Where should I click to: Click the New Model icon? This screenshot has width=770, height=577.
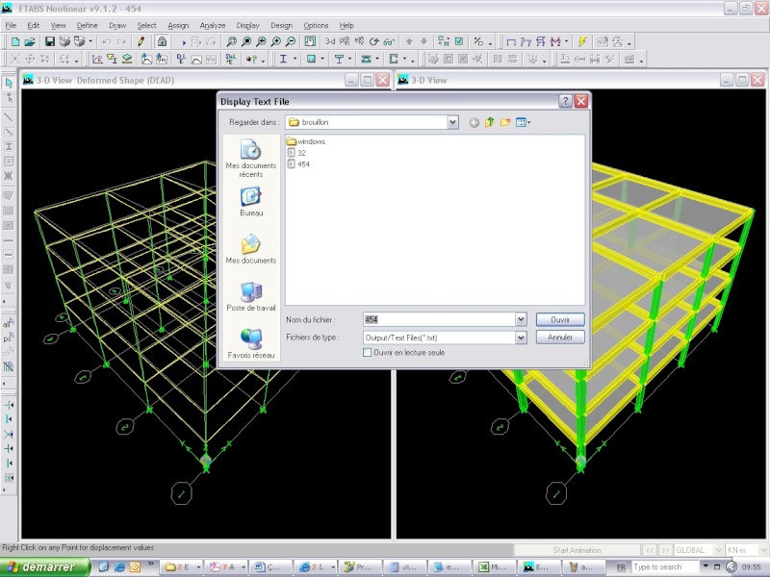[15, 42]
